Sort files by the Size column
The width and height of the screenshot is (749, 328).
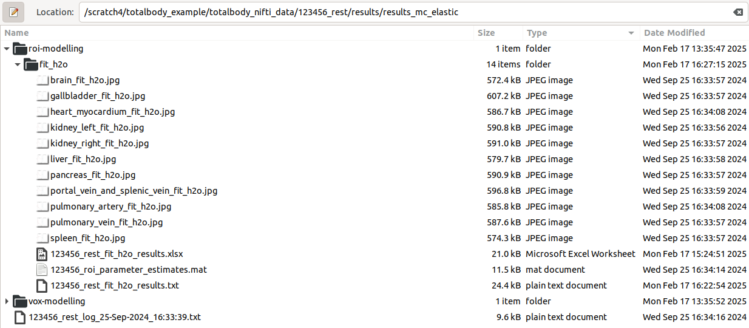486,33
